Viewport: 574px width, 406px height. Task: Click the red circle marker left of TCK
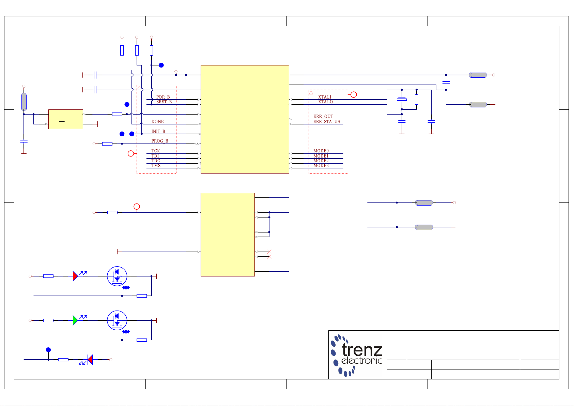[x=131, y=153]
